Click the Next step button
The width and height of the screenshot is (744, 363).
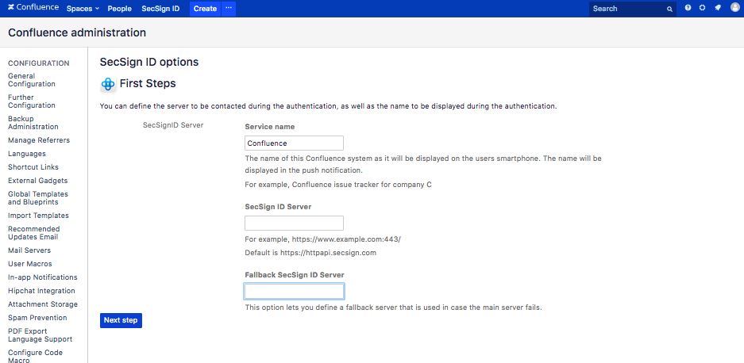121,320
